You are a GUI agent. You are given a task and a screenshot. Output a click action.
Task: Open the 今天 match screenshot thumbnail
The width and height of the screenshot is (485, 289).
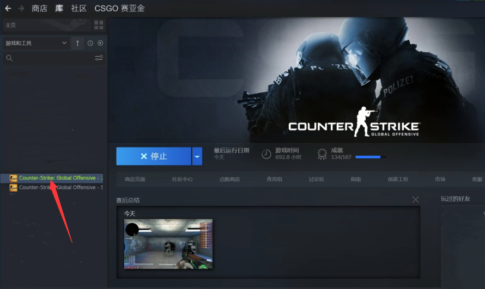pos(168,244)
